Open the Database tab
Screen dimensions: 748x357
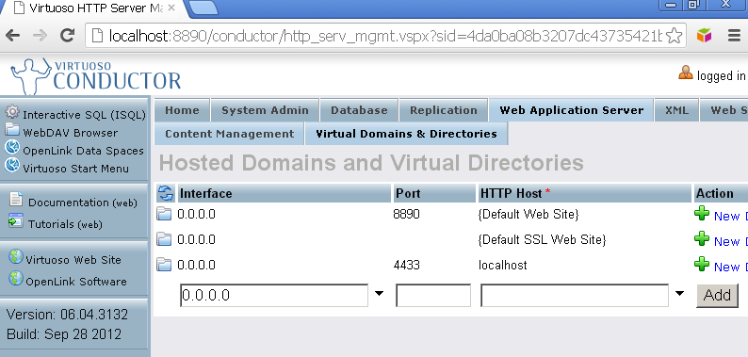click(359, 110)
